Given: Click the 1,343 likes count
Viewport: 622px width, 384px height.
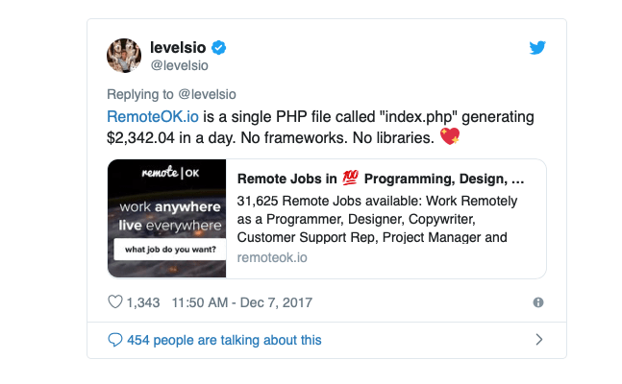Looking at the screenshot, I should 143,302.
